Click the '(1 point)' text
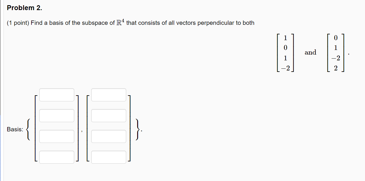Viewport: 365px width, 181px height. (x=16, y=23)
